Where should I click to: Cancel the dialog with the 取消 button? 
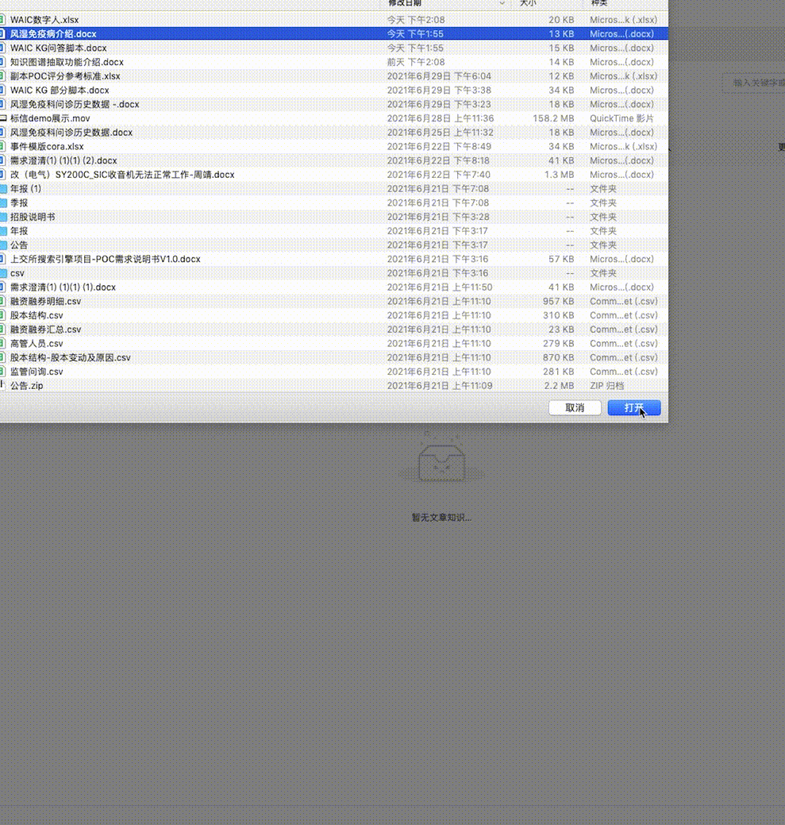point(575,407)
